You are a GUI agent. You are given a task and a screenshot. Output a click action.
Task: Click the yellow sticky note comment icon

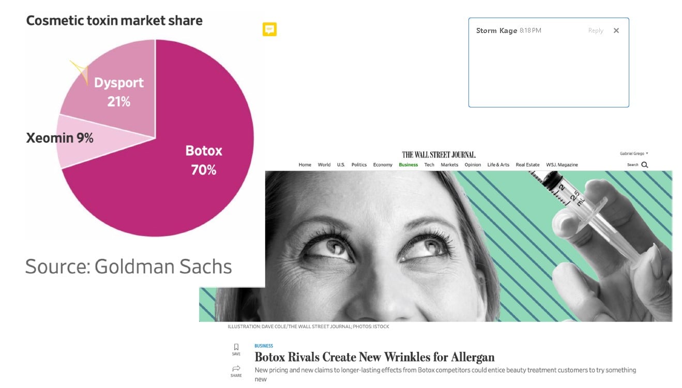pos(269,29)
